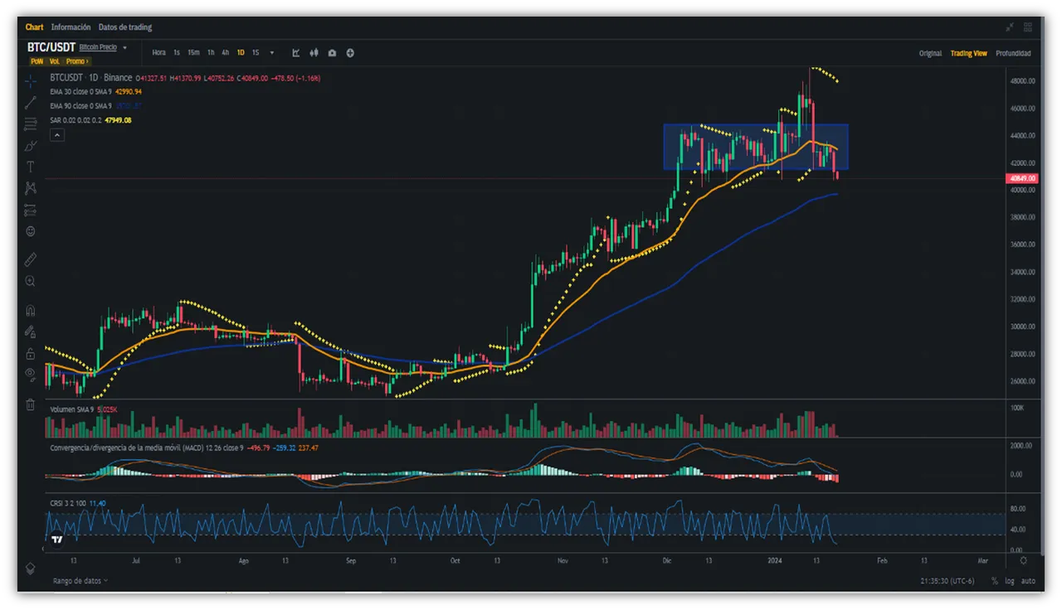Screen dimensions: 1062x610
Task: Click the Vol. tag
Action: [x=54, y=61]
